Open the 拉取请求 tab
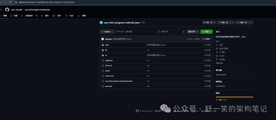The height and width of the screenshot is (120, 276). (29, 16)
